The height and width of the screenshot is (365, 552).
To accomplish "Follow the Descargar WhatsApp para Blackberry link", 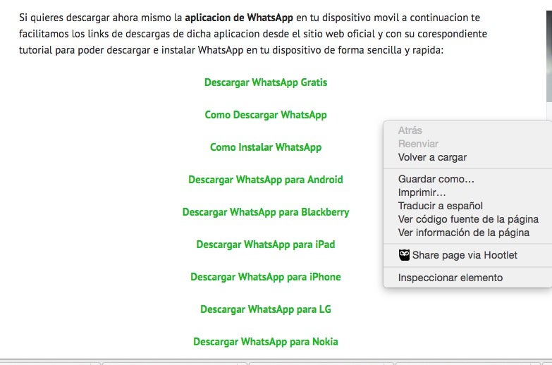I will (266, 212).
